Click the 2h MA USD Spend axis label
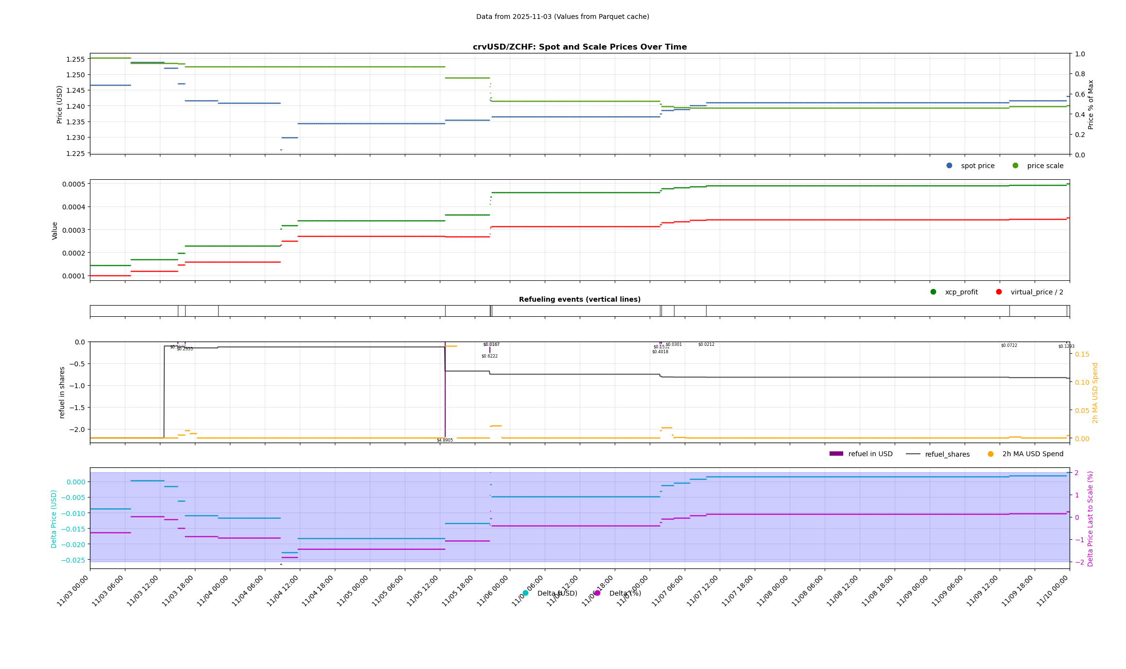This screenshot has width=1126, height=669. click(x=1095, y=393)
